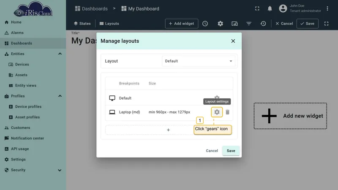This screenshot has width=338, height=190.
Task: Click the dashboard Title input field
Action: [x=84, y=41]
